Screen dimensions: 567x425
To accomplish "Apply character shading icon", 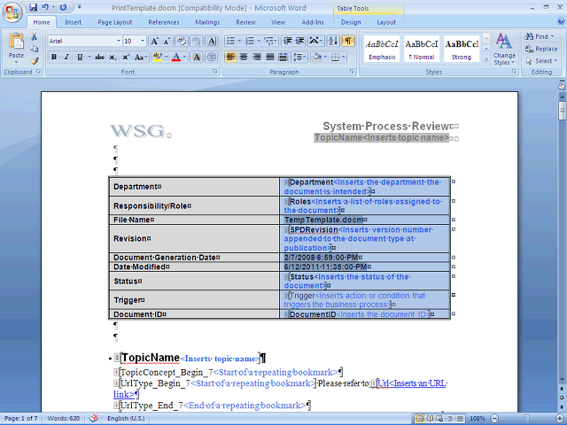I will coord(197,57).
